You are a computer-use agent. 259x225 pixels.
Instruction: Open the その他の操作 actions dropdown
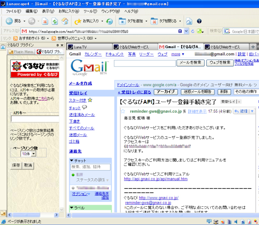coord(246,92)
